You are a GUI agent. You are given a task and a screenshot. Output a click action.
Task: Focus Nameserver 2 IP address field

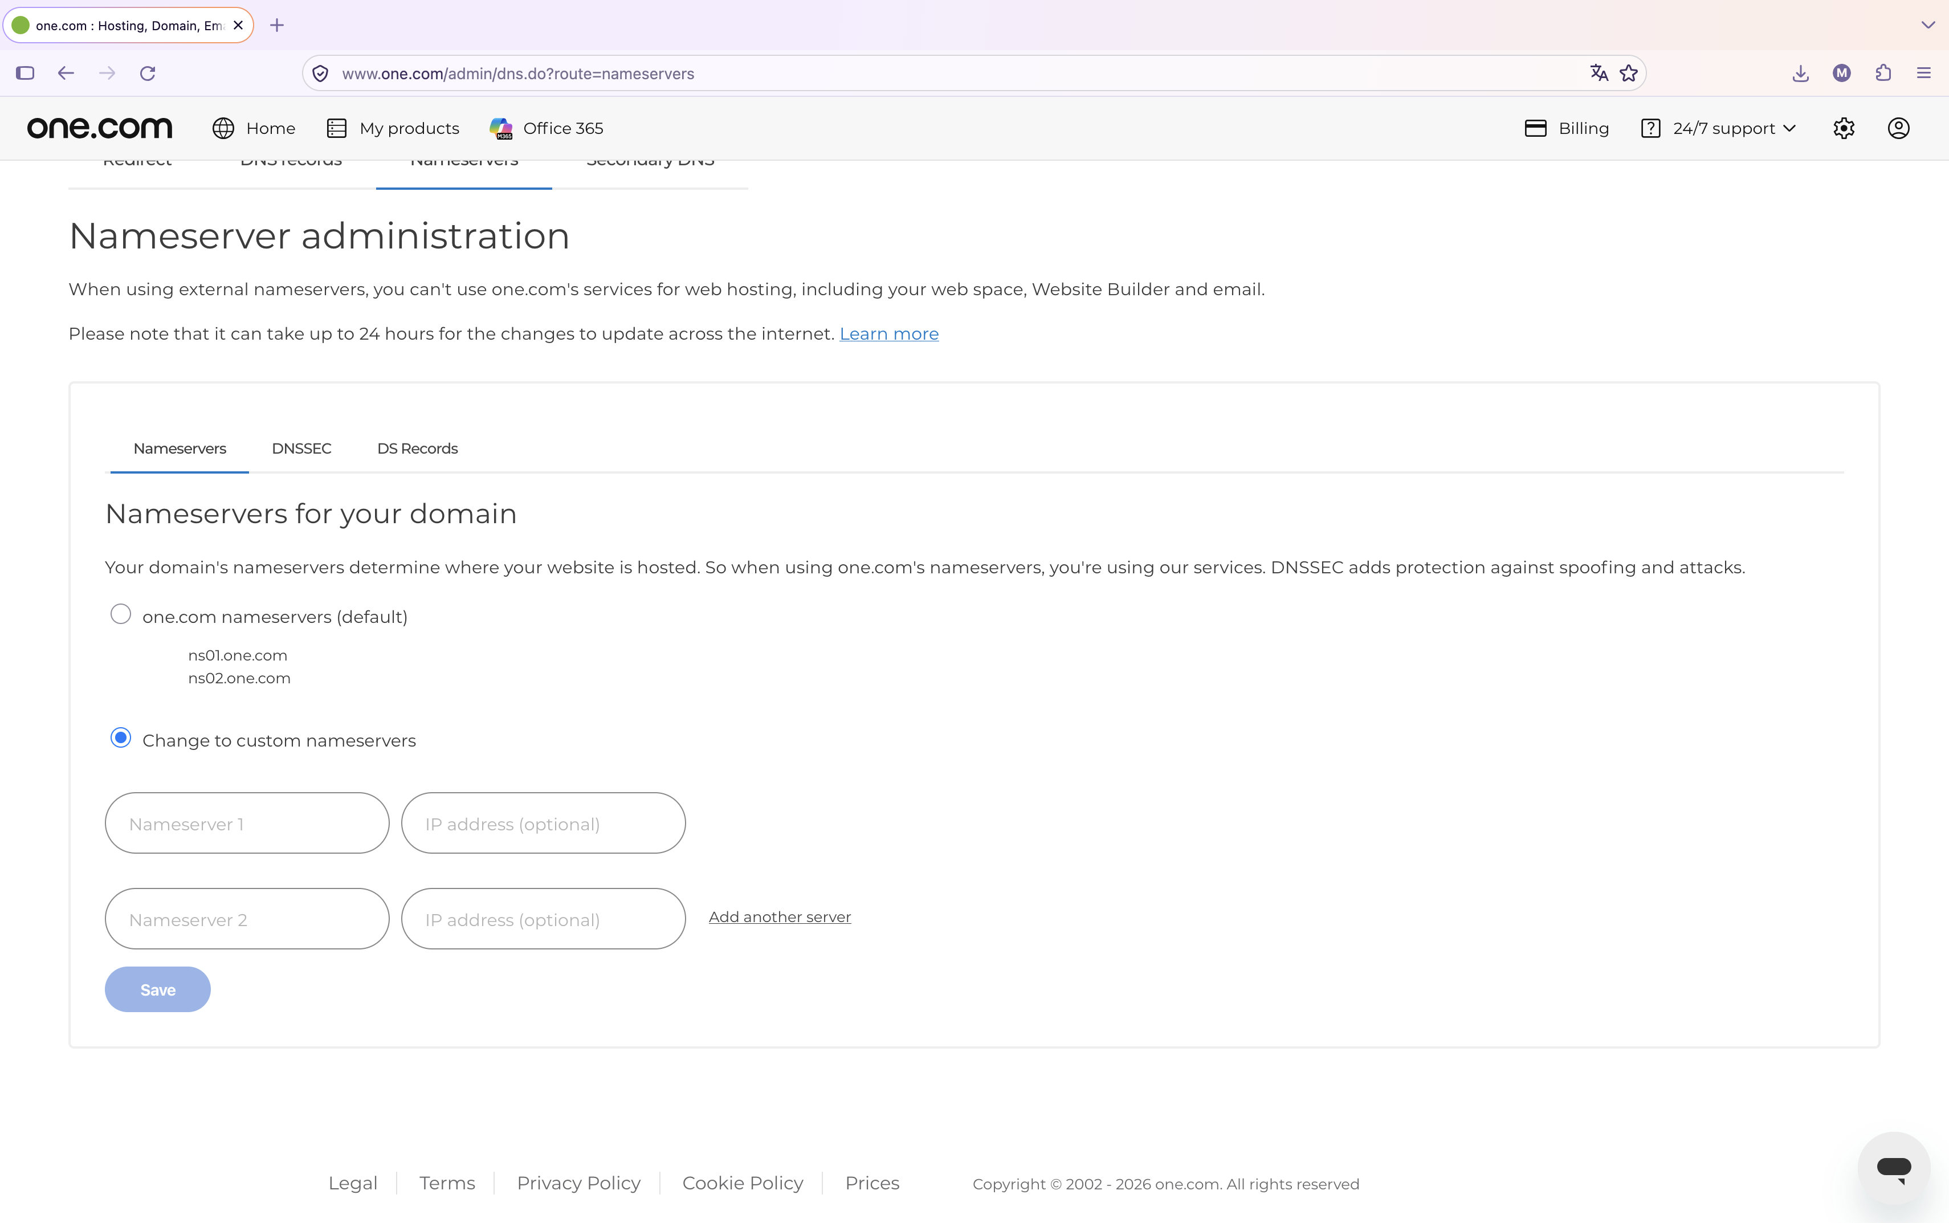(544, 919)
